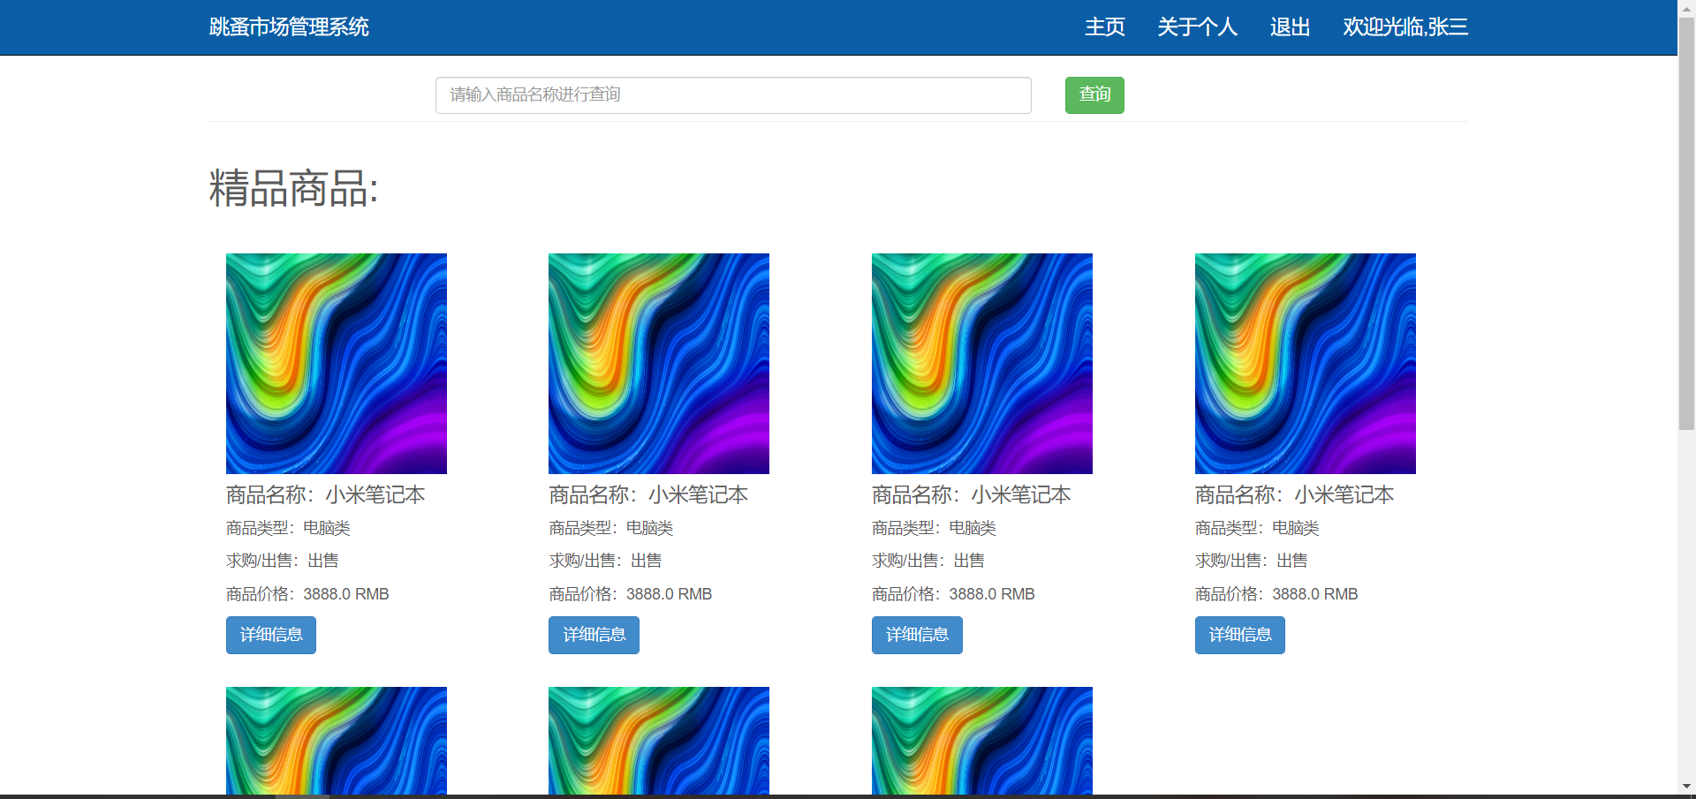Open 详细信息 of the fourth product card
The image size is (1696, 799).
1240,636
